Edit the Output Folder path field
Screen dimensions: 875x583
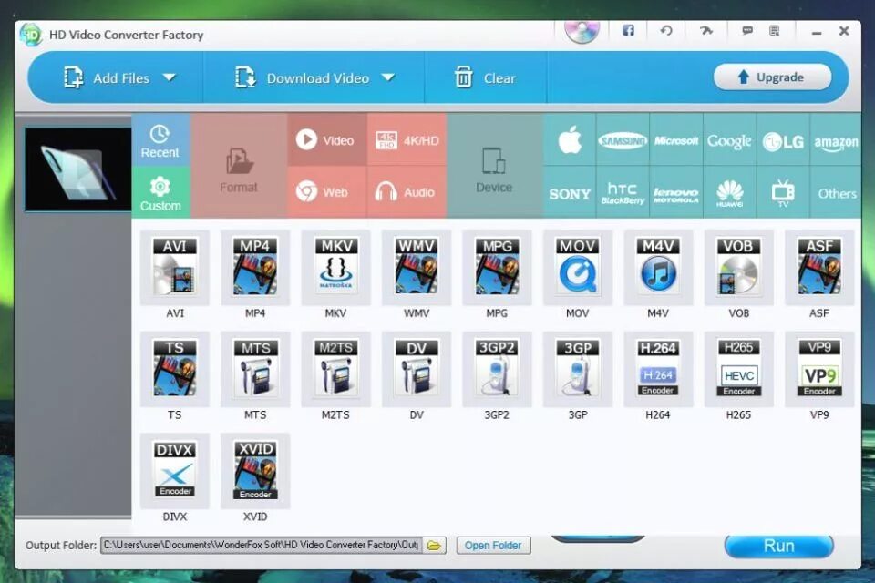click(262, 545)
